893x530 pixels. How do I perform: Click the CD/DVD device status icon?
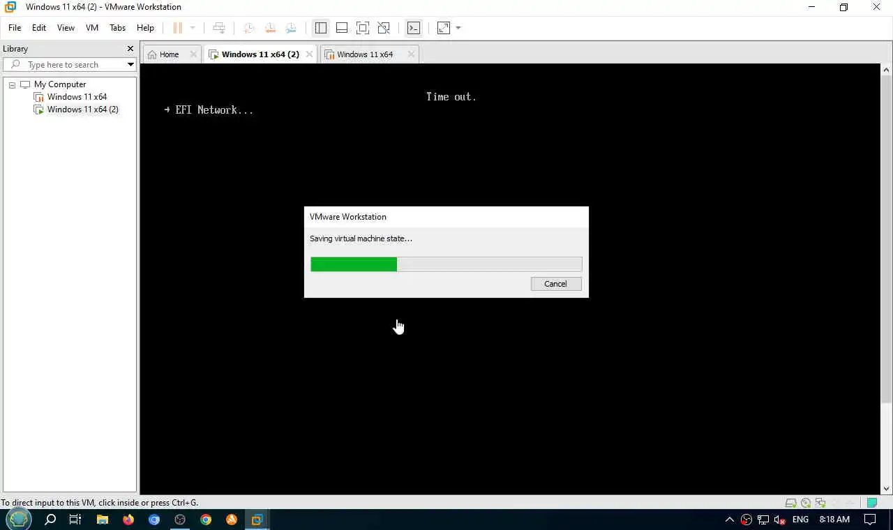click(x=806, y=503)
